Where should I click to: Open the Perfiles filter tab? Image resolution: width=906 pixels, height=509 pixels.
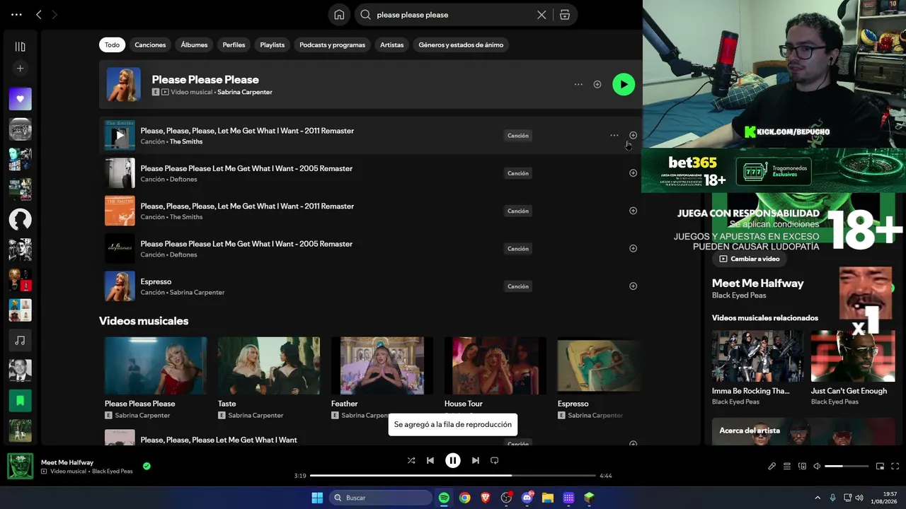(x=234, y=45)
